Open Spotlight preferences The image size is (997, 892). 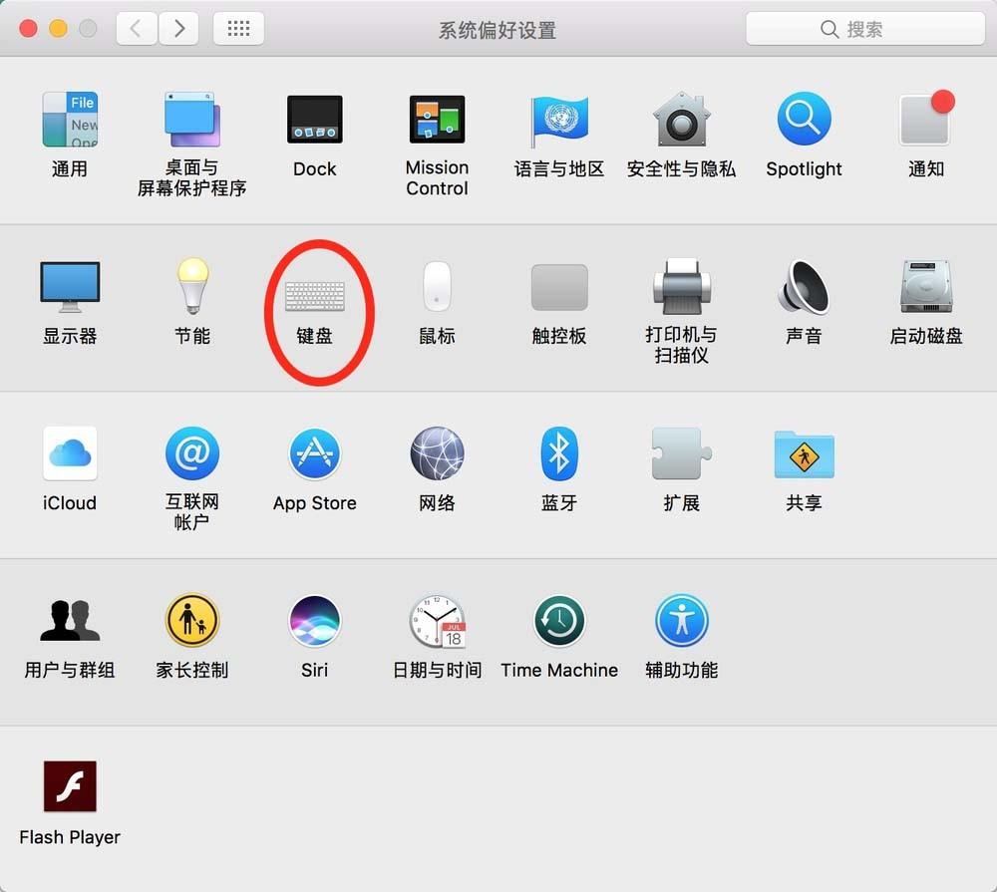(804, 120)
